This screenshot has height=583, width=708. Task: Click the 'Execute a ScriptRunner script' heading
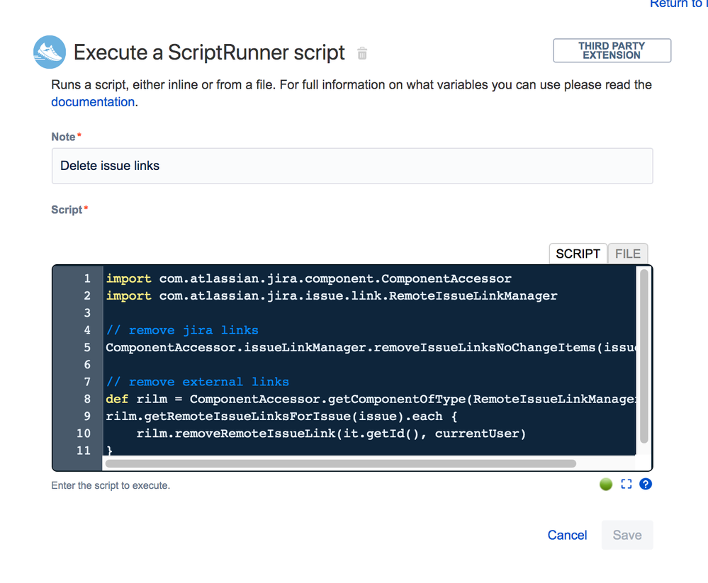point(209,52)
